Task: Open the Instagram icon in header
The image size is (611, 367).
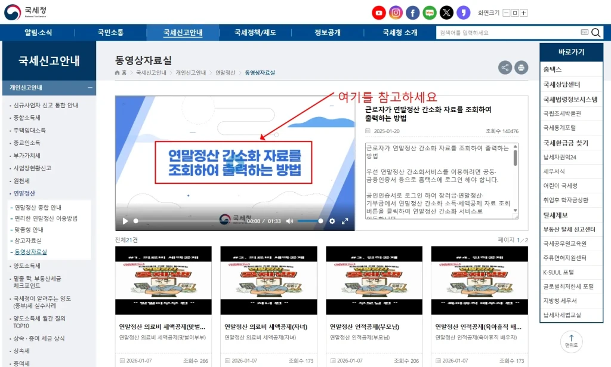Action: tap(396, 13)
